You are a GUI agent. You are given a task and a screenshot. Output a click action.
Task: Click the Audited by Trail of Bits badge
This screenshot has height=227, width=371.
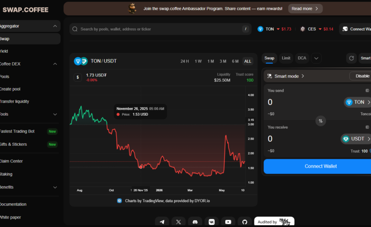274,222
